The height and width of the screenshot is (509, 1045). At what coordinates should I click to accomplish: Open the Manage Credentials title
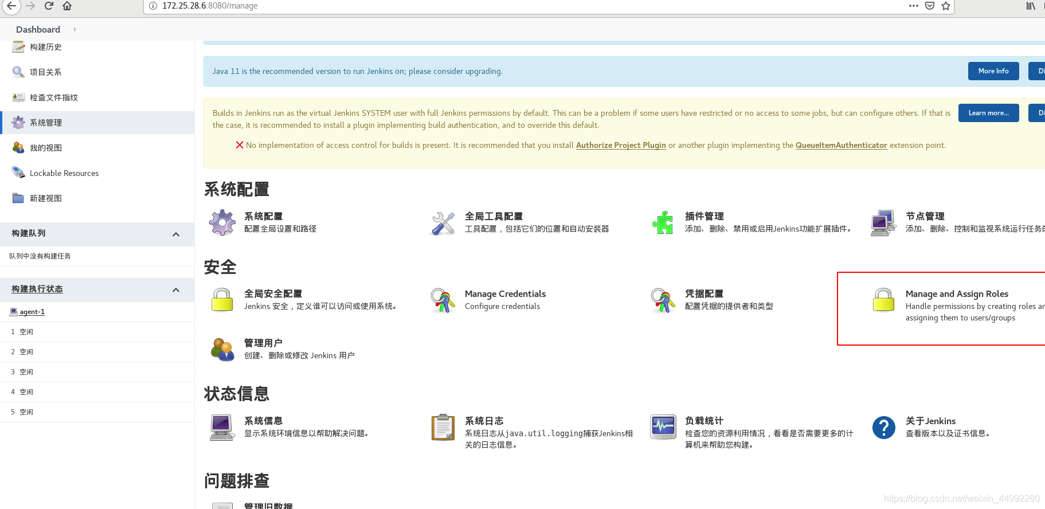tap(505, 293)
